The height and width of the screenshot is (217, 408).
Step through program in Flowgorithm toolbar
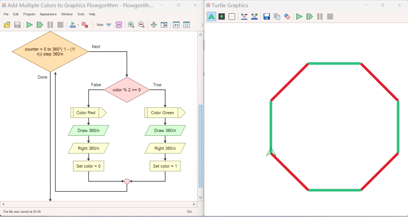(x=40, y=25)
